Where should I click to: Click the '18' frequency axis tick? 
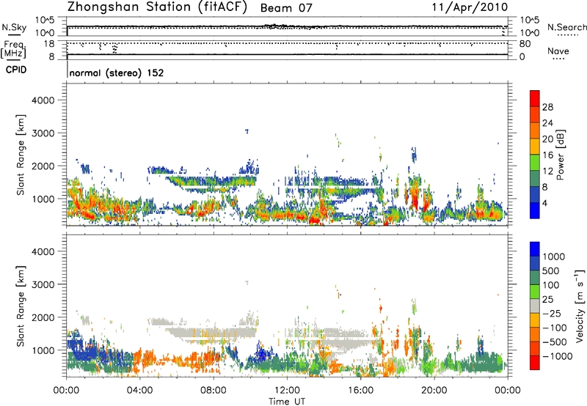[x=48, y=44]
